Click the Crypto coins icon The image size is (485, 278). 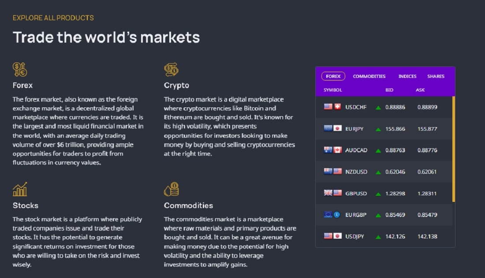(172, 69)
